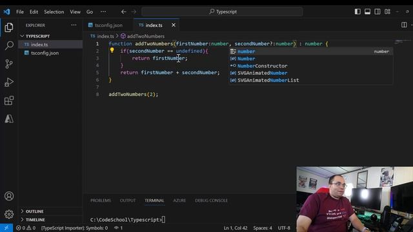413x232 pixels.
Task: Click line number 8 in the gutter
Action: tap(97, 94)
